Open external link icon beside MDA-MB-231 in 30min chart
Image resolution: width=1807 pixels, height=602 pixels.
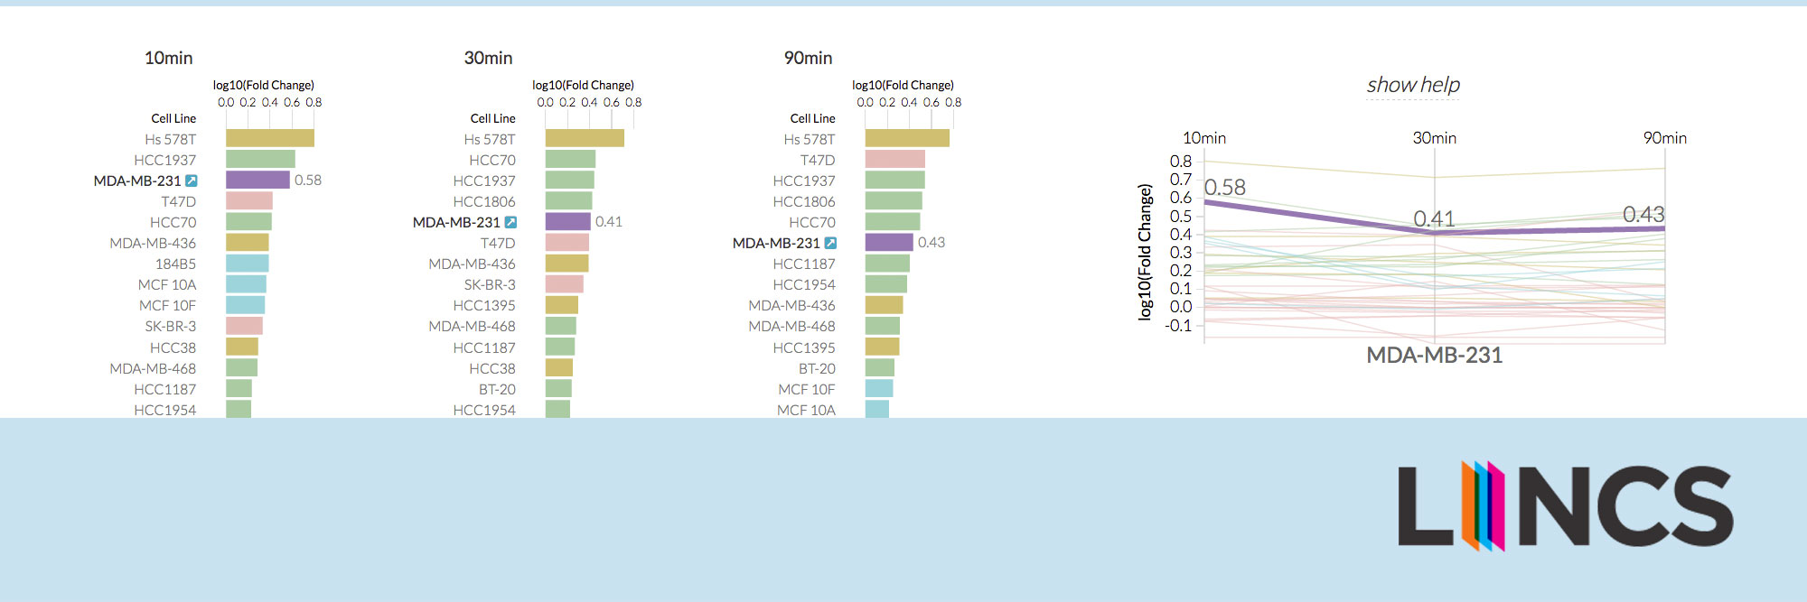pyautogui.click(x=510, y=222)
